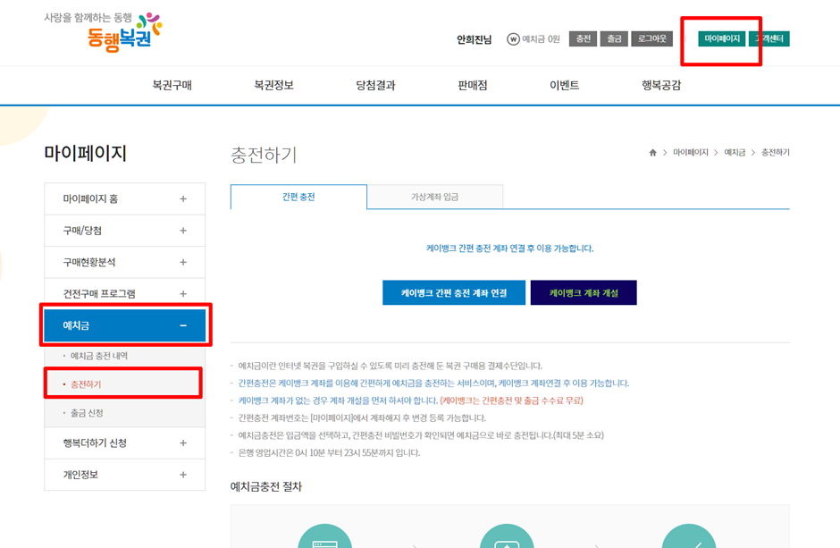Switch to the 간편 충전 tab
This screenshot has width=840, height=548.
pos(299,198)
